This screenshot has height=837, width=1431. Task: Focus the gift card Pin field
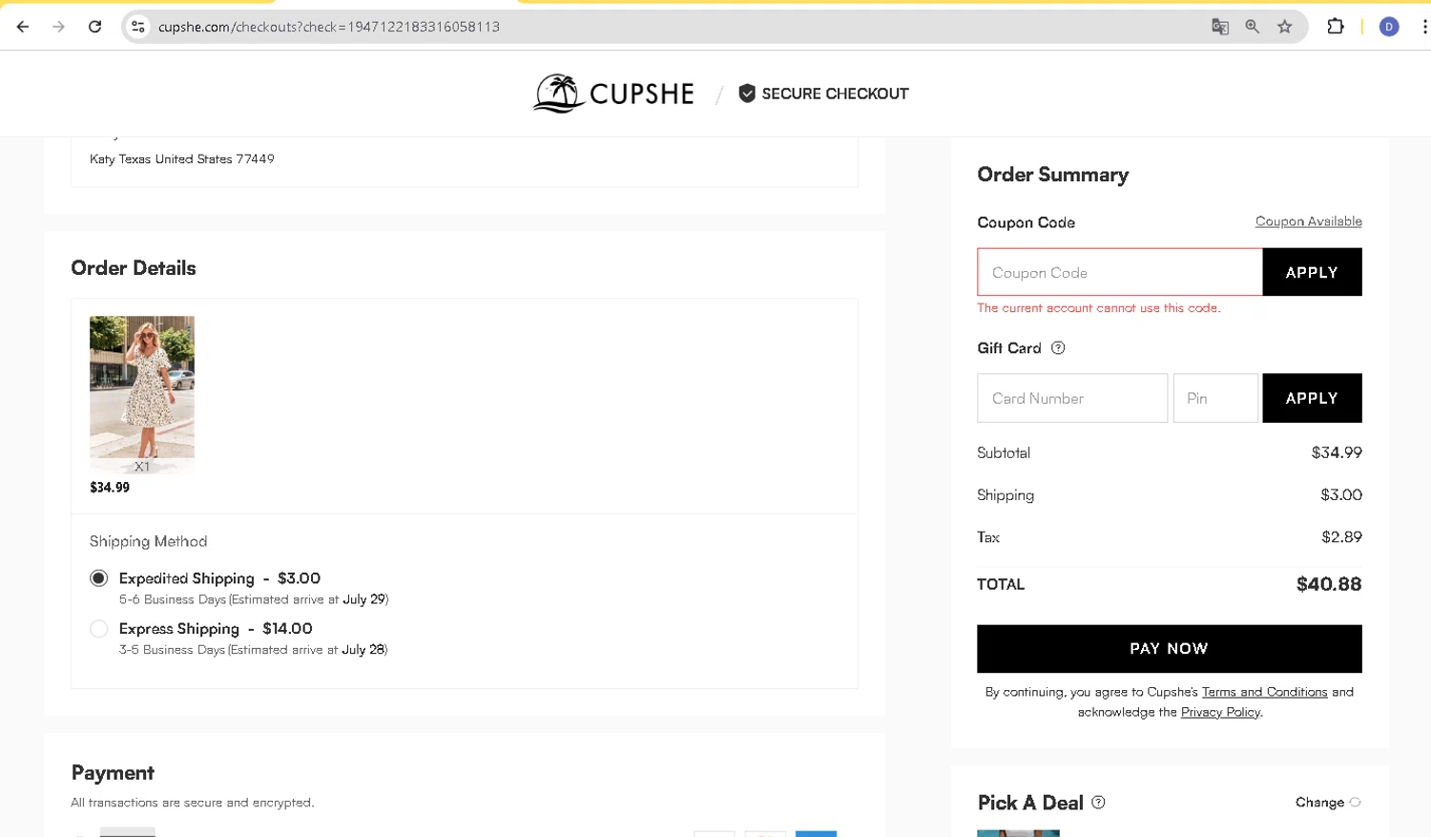click(1215, 398)
